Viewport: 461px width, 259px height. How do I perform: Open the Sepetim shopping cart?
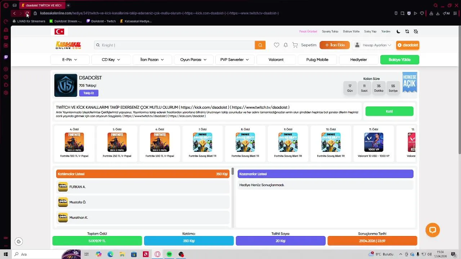click(x=304, y=45)
